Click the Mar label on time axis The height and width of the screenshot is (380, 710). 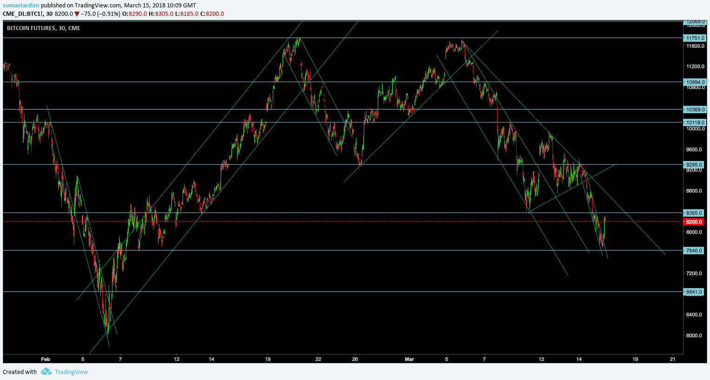[x=409, y=359]
